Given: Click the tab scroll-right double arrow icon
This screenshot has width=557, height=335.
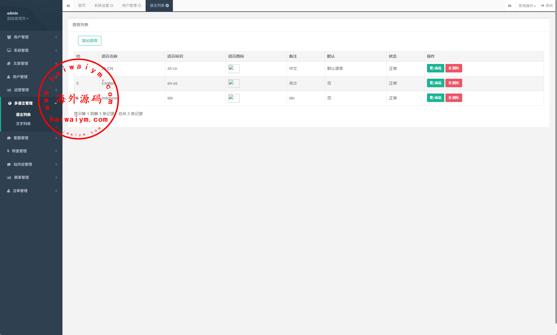Looking at the screenshot, I should coord(510,6).
